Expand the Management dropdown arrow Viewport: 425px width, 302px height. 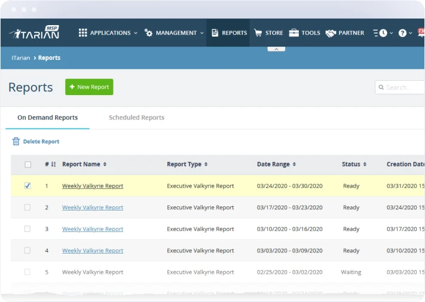(x=202, y=33)
